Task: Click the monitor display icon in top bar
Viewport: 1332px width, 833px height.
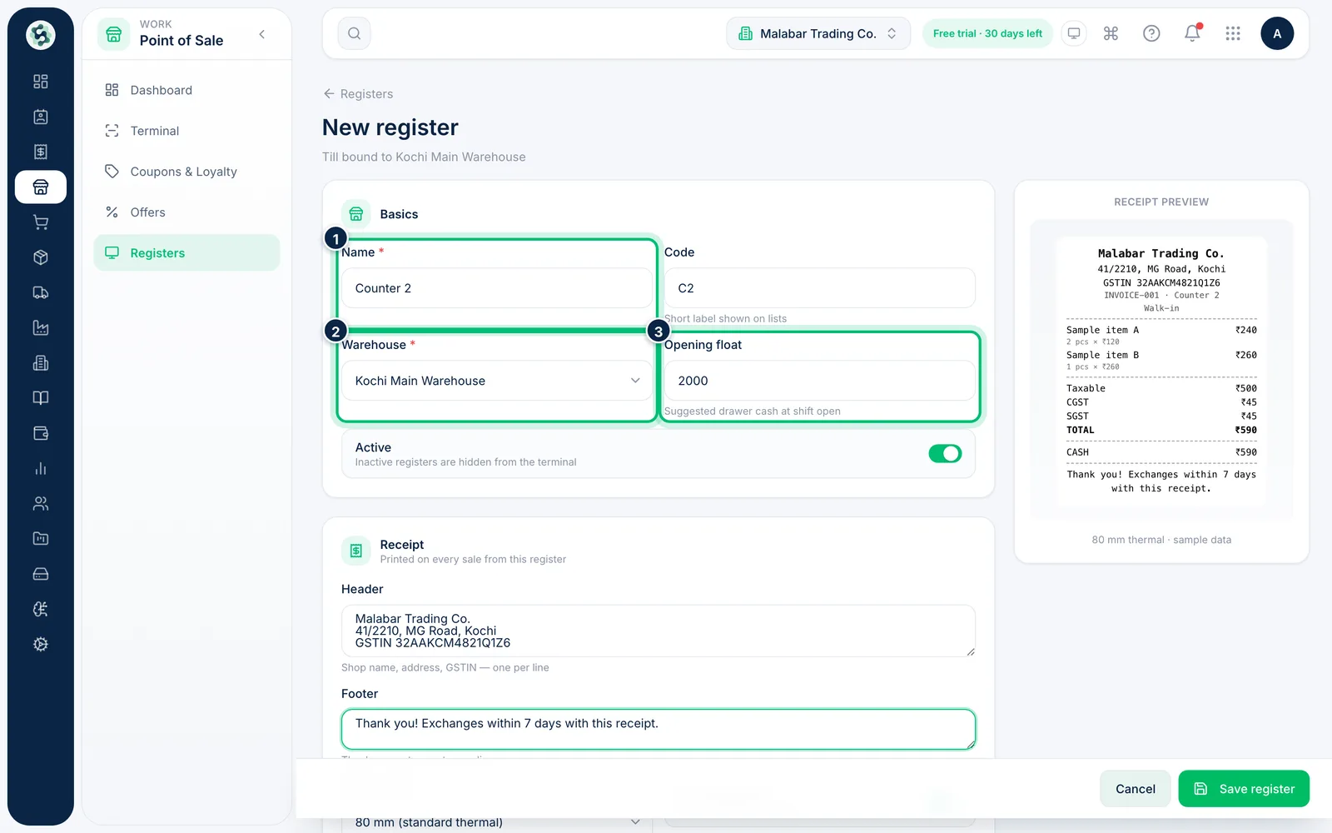Action: pyautogui.click(x=1074, y=33)
